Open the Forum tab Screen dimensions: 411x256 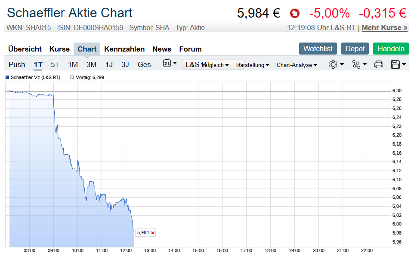190,49
